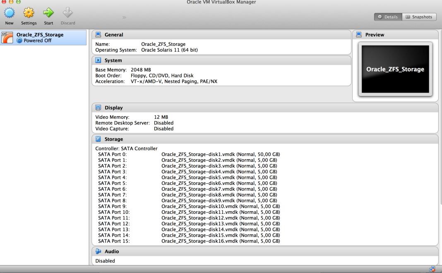Open the Audio section header link

pos(112,251)
